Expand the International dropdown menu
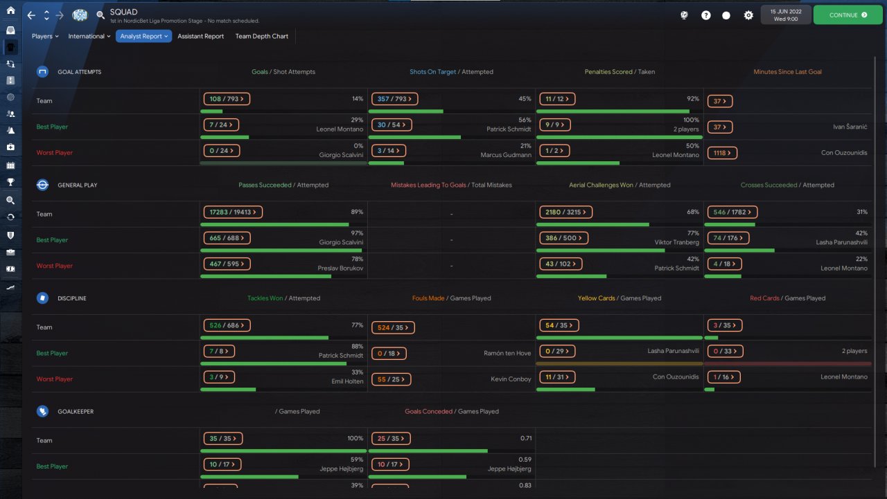This screenshot has height=499, width=887. pyautogui.click(x=89, y=36)
